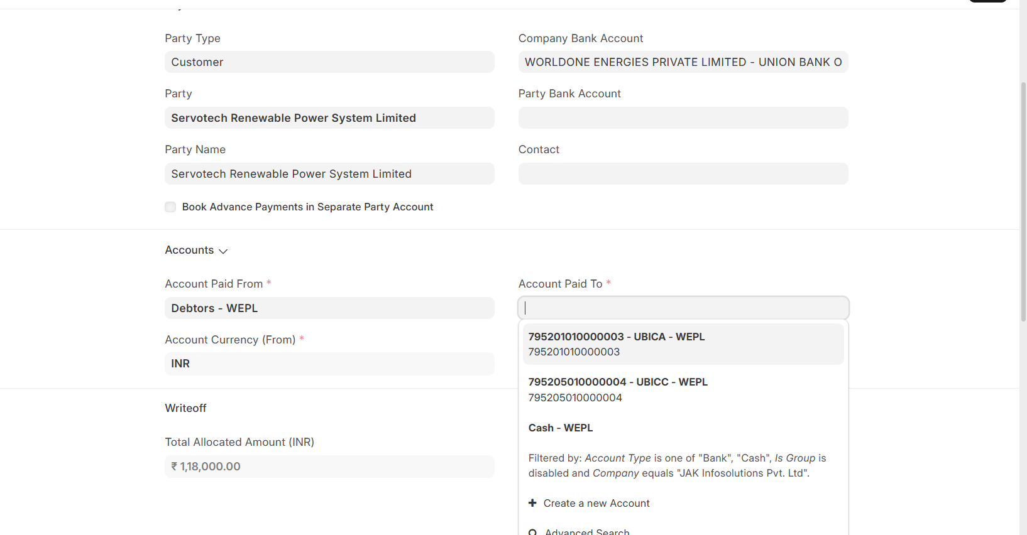
Task: Click the Party Type field showing Customer
Action: (329, 62)
